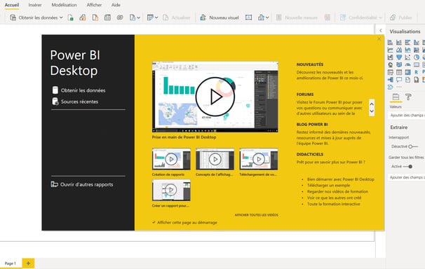Open the Créer un rapport pour video thumbnail
The height and width of the screenshot is (269, 425).
pyautogui.click(x=171, y=190)
